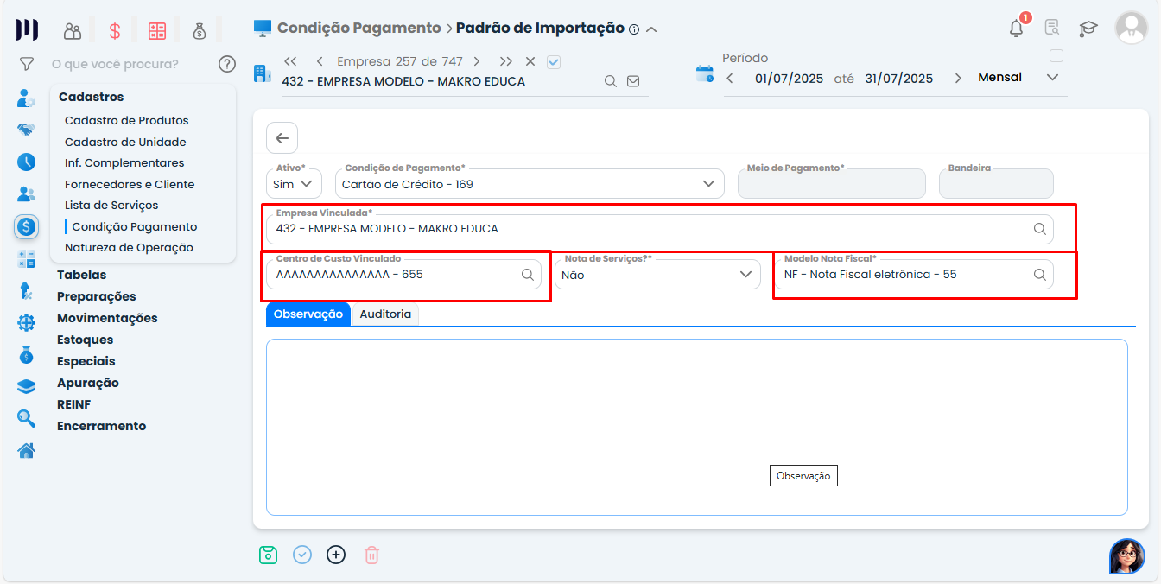Click the back arrow button above the form

[281, 137]
